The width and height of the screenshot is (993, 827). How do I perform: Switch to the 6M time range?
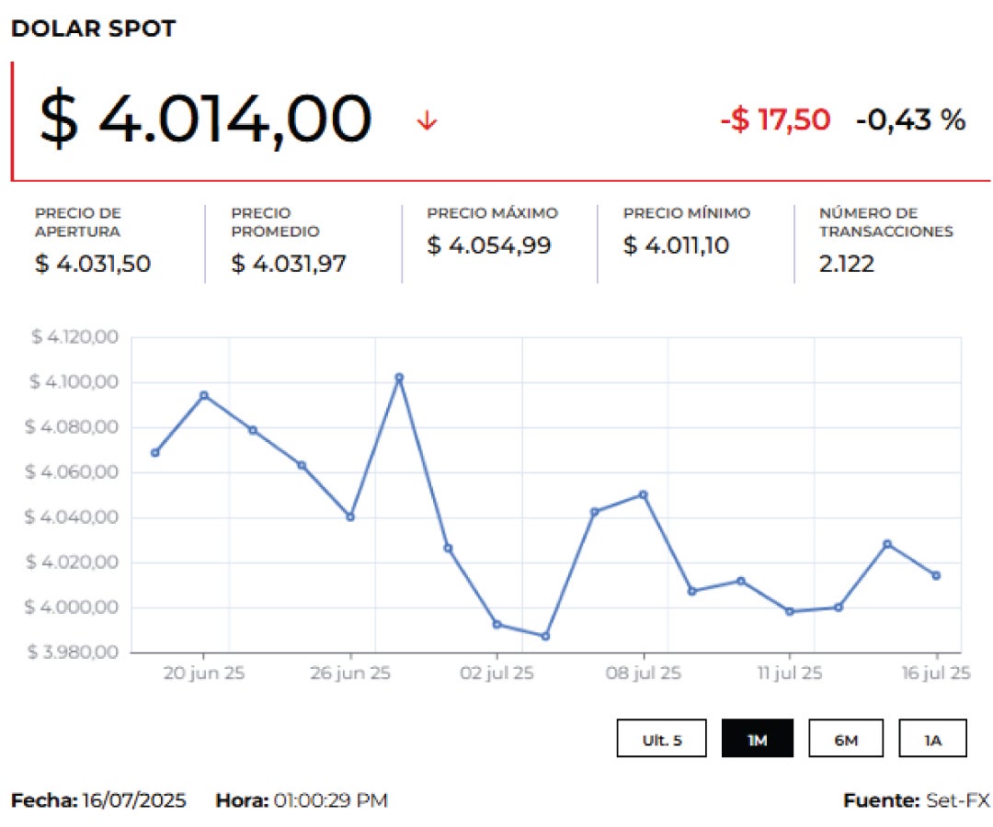click(845, 739)
